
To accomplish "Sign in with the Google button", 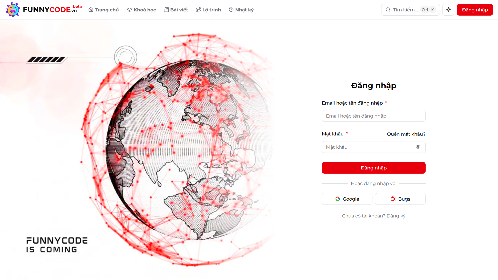I will 347,199.
